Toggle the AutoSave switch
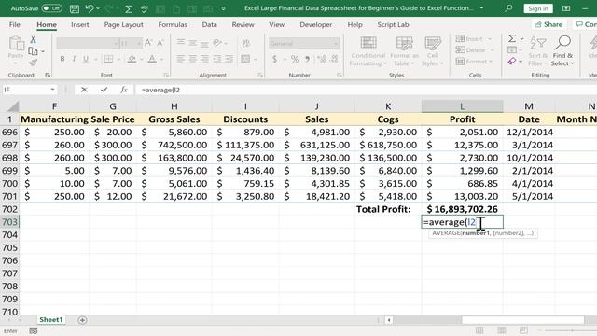This screenshot has width=597, height=336. pyautogui.click(x=52, y=8)
